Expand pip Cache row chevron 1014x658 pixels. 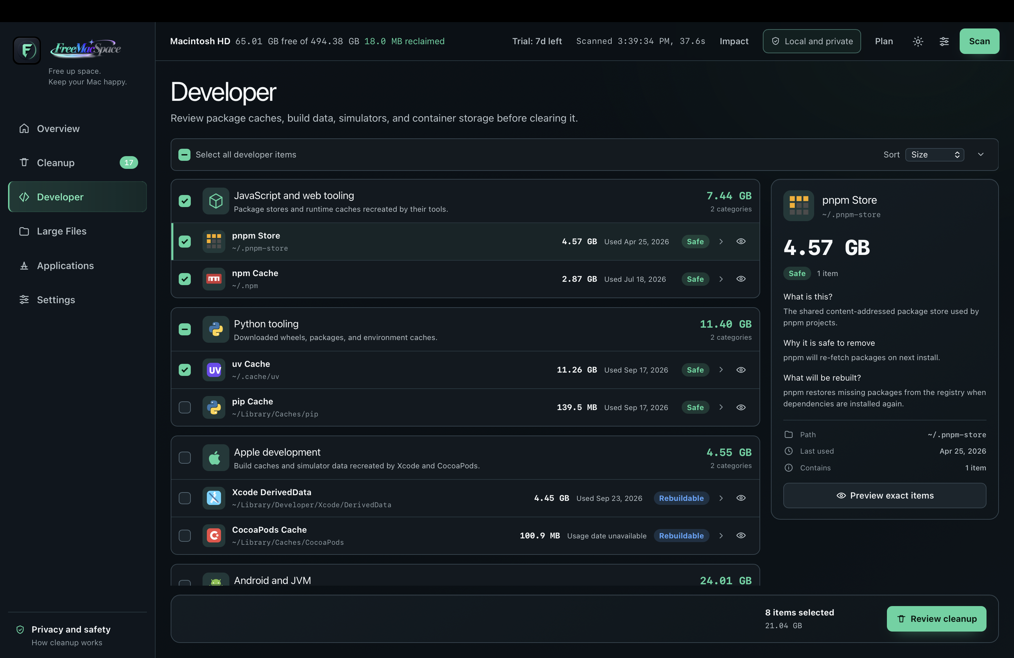pos(721,407)
